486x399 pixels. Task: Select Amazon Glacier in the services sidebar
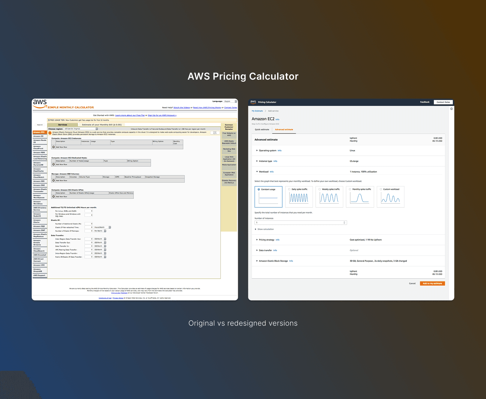40,221
